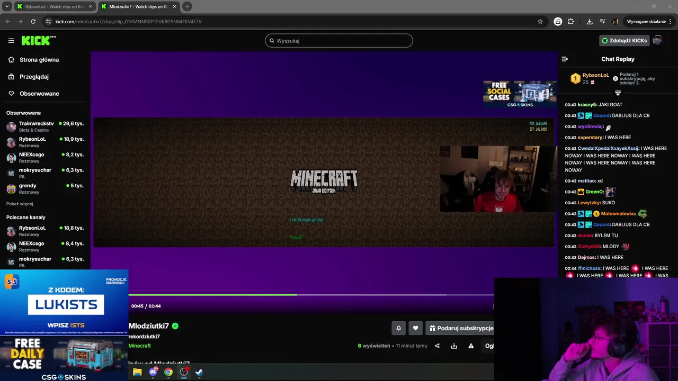Viewport: 678px width, 381px height.
Task: Click the KICK logo
Action: tap(38, 41)
